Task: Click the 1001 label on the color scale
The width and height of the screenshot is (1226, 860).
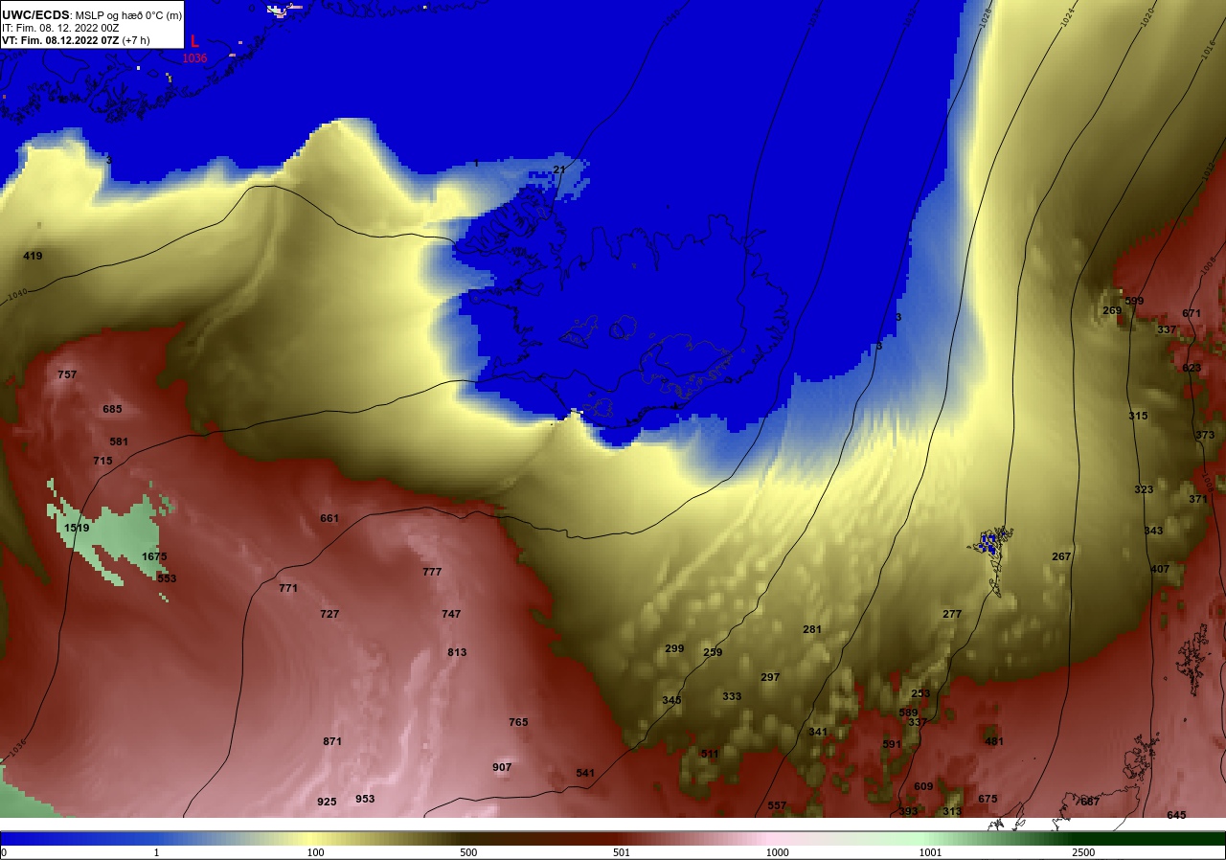Action: [930, 852]
